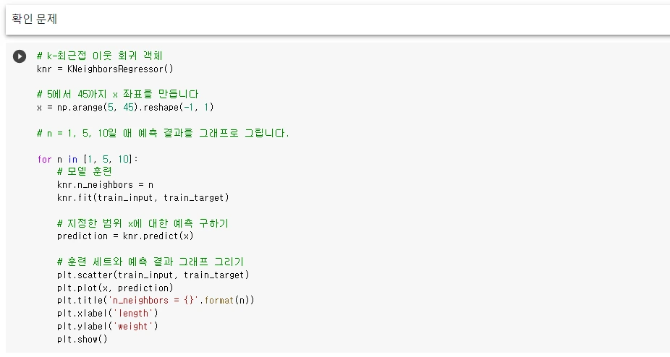Place cursor on KNeighborsRegressor() line
The height and width of the screenshot is (357, 670).
tap(105, 69)
